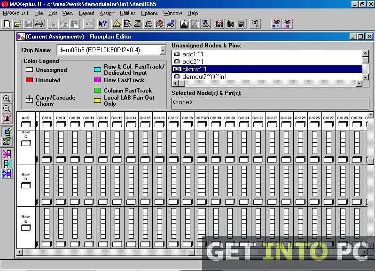Open the MAX+plus II menu

(x=16, y=13)
